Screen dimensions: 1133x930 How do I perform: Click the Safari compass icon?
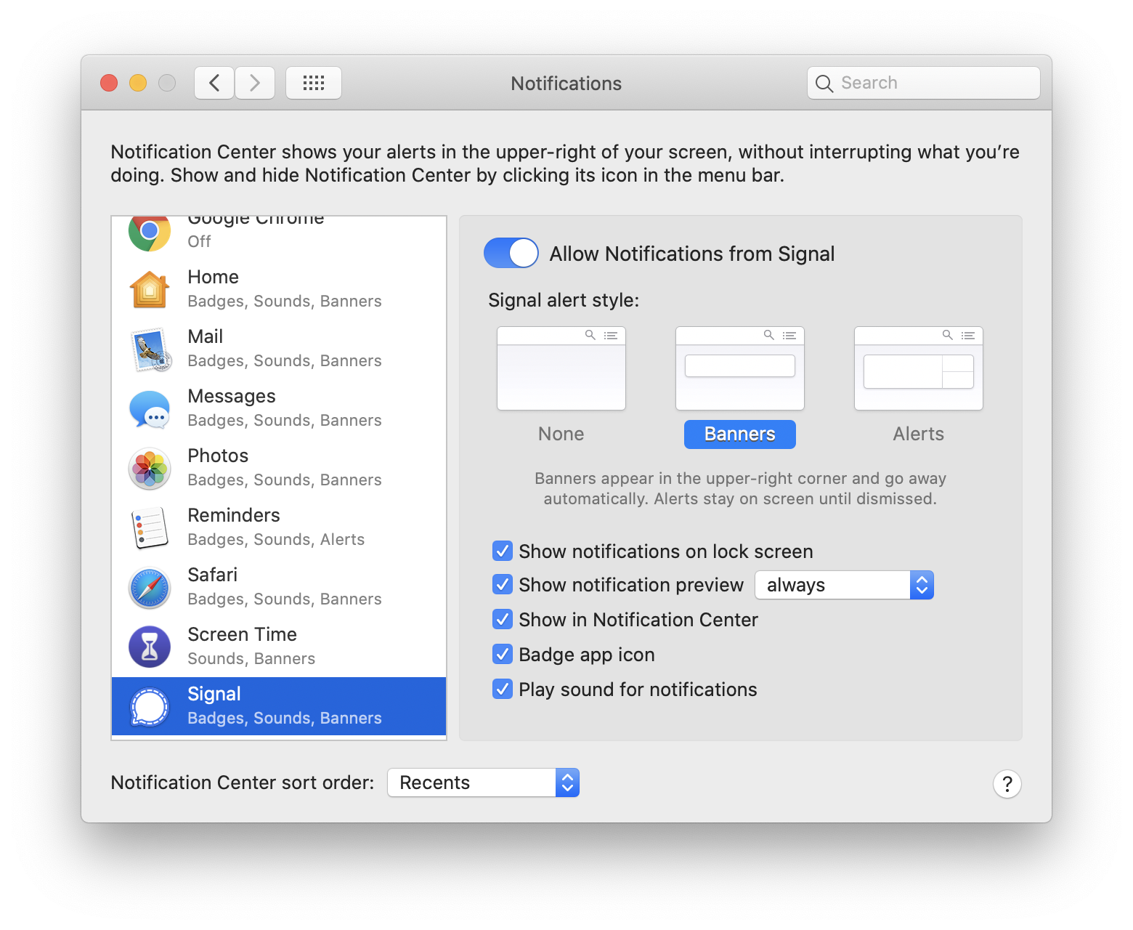[x=150, y=588]
